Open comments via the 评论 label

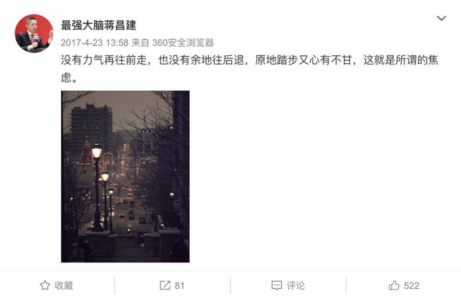[x=296, y=286]
